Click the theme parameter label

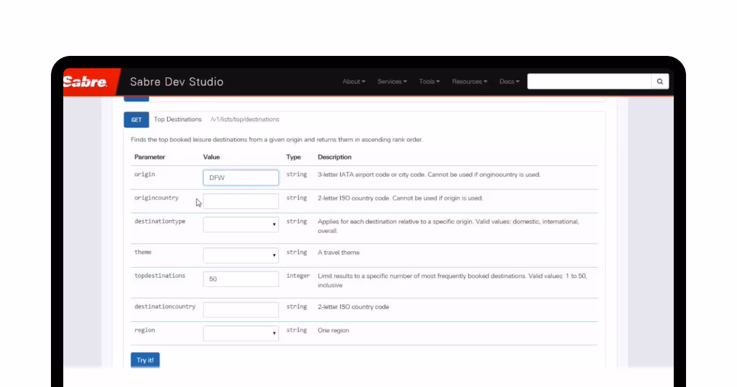pos(143,252)
